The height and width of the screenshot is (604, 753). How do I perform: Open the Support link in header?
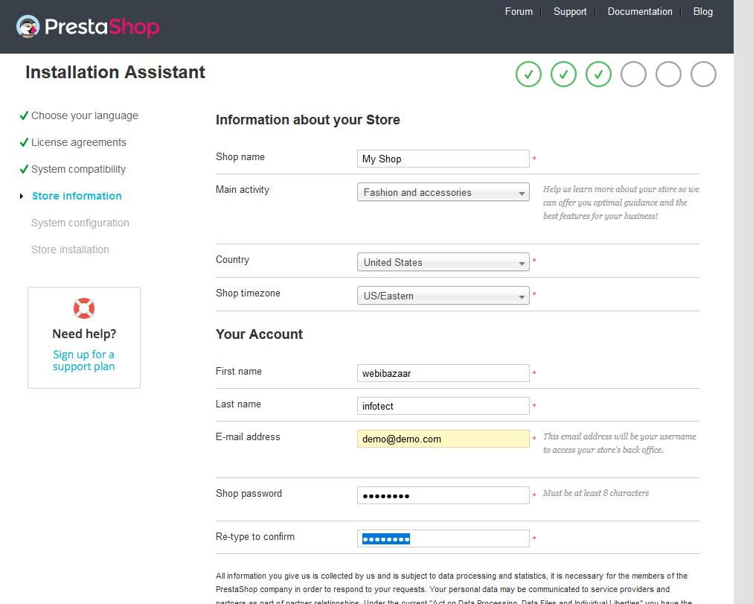[x=570, y=11]
